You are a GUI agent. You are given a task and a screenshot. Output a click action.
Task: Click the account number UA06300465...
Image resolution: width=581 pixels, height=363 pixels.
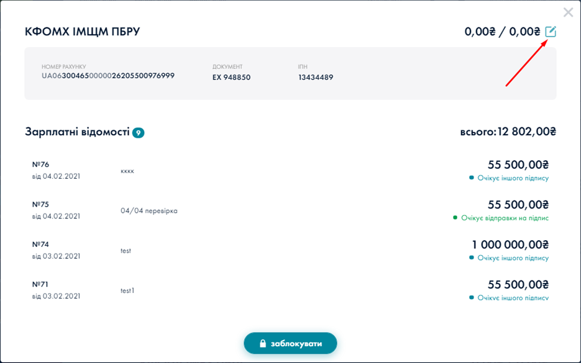point(108,76)
